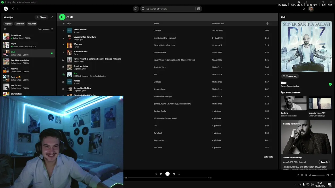335x188 pixels.
Task: Open the Home page icon
Action: coord(136,9)
